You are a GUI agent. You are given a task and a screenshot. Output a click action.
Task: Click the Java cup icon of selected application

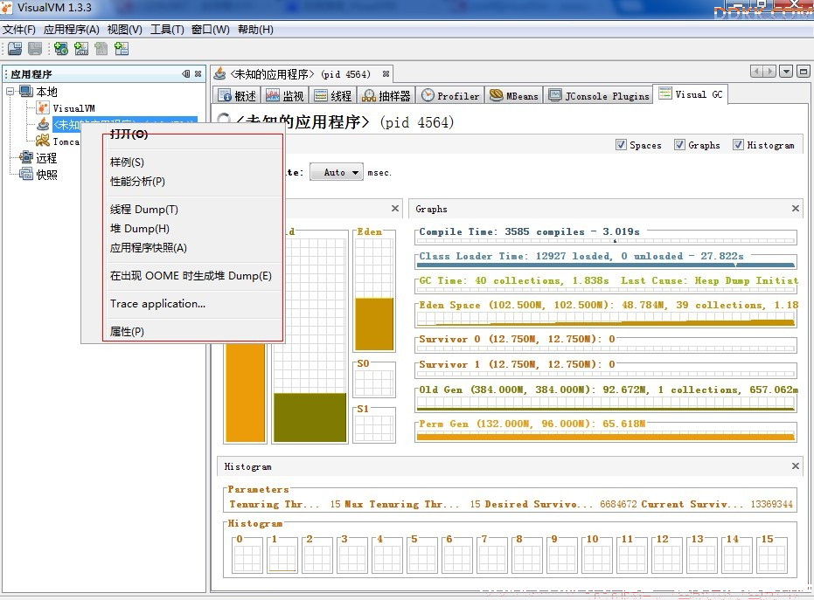(43, 124)
